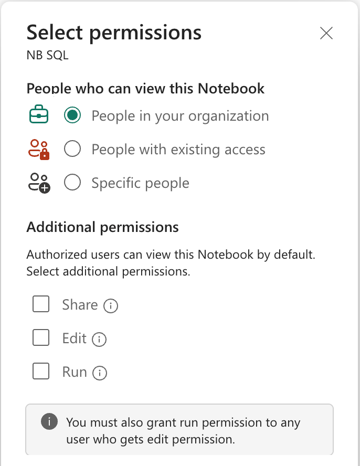
Task: Click the add specific people icon
Action: (x=38, y=183)
